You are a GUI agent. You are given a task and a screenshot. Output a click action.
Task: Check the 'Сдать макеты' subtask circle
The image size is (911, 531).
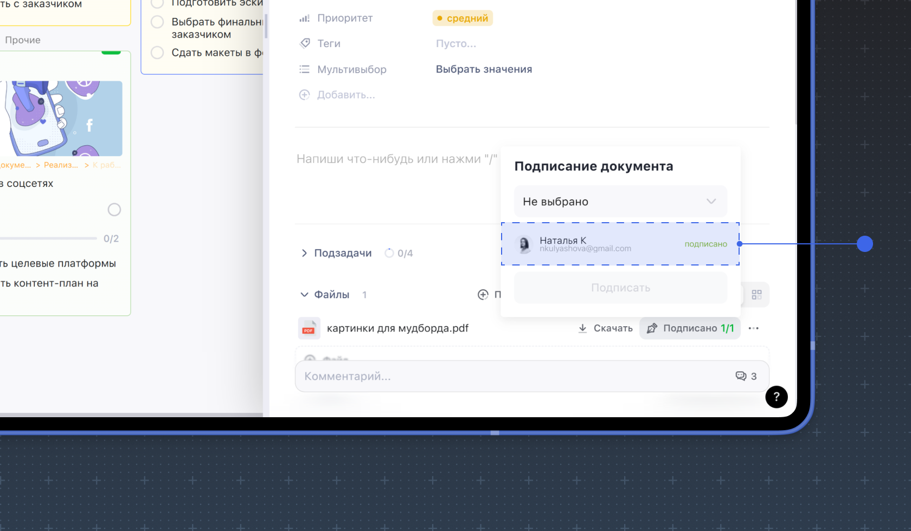pyautogui.click(x=157, y=53)
